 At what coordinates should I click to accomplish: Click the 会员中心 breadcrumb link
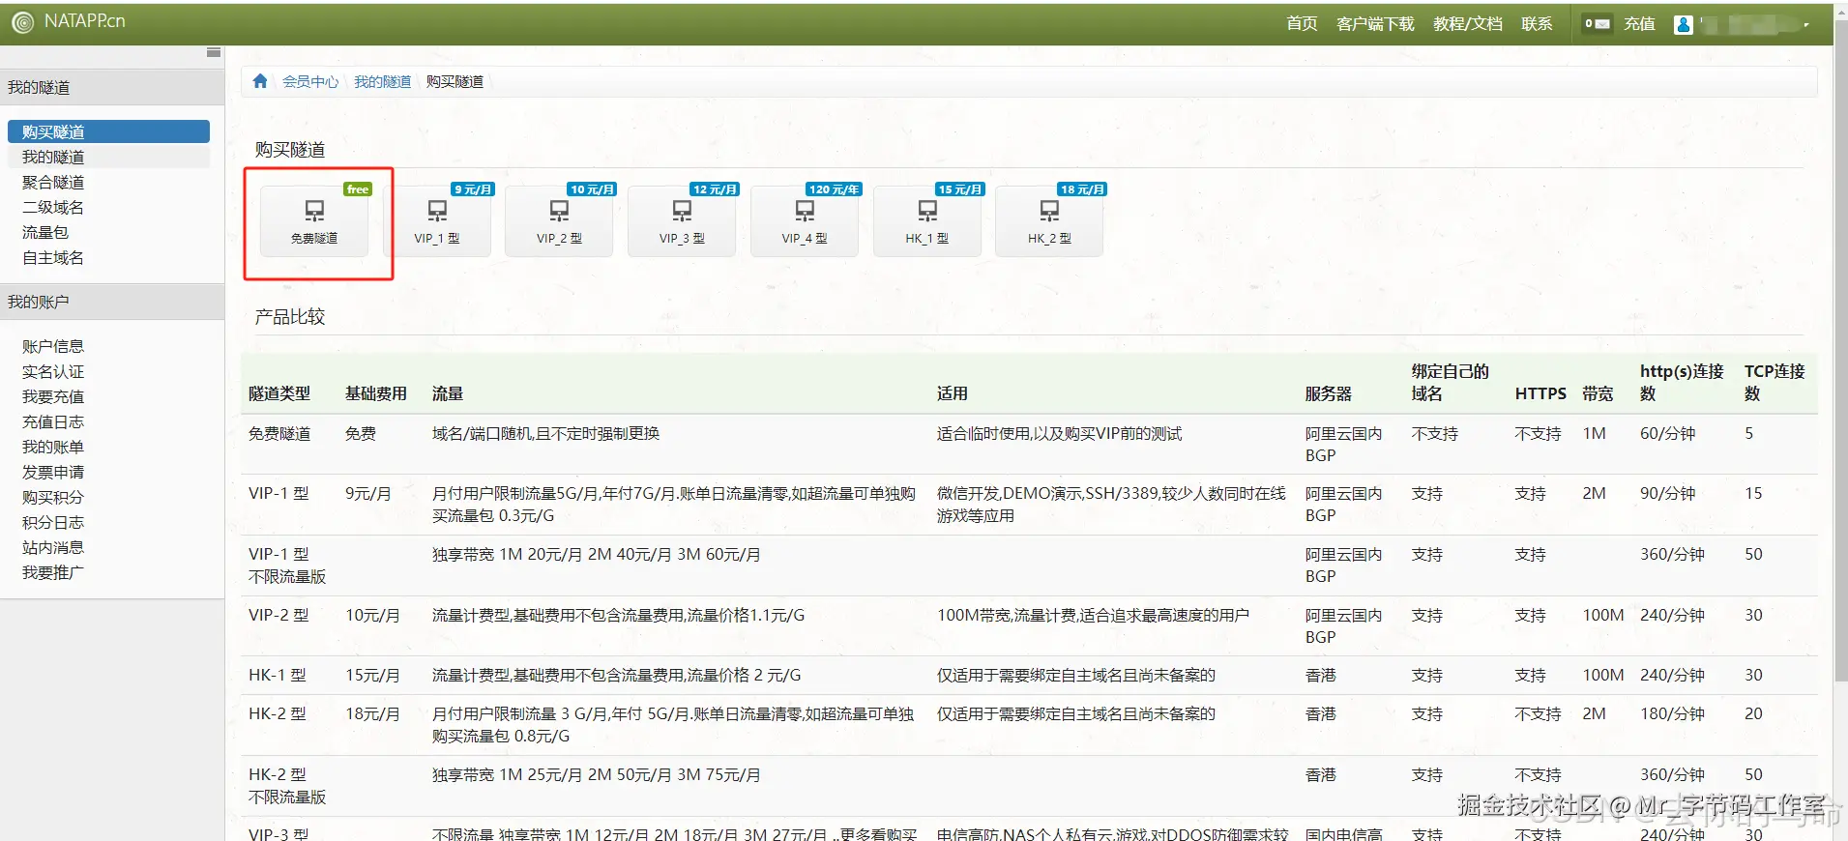click(x=310, y=81)
